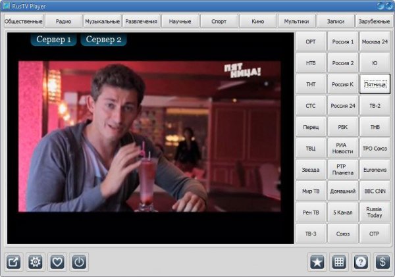The image size is (395, 277).
Task: Select the Рен ТВ channel
Action: click(x=311, y=213)
